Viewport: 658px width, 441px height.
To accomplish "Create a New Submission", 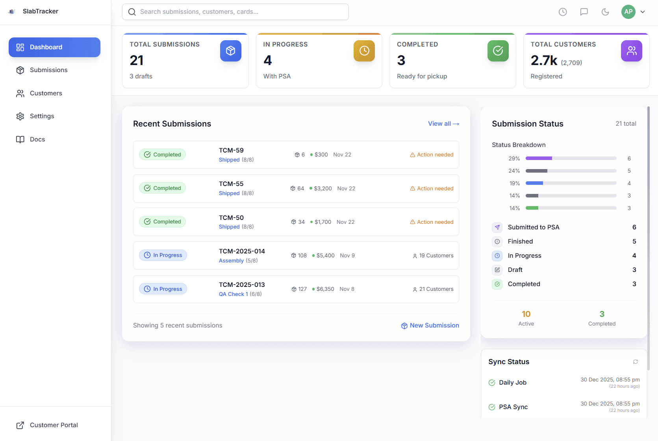I will click(x=430, y=325).
